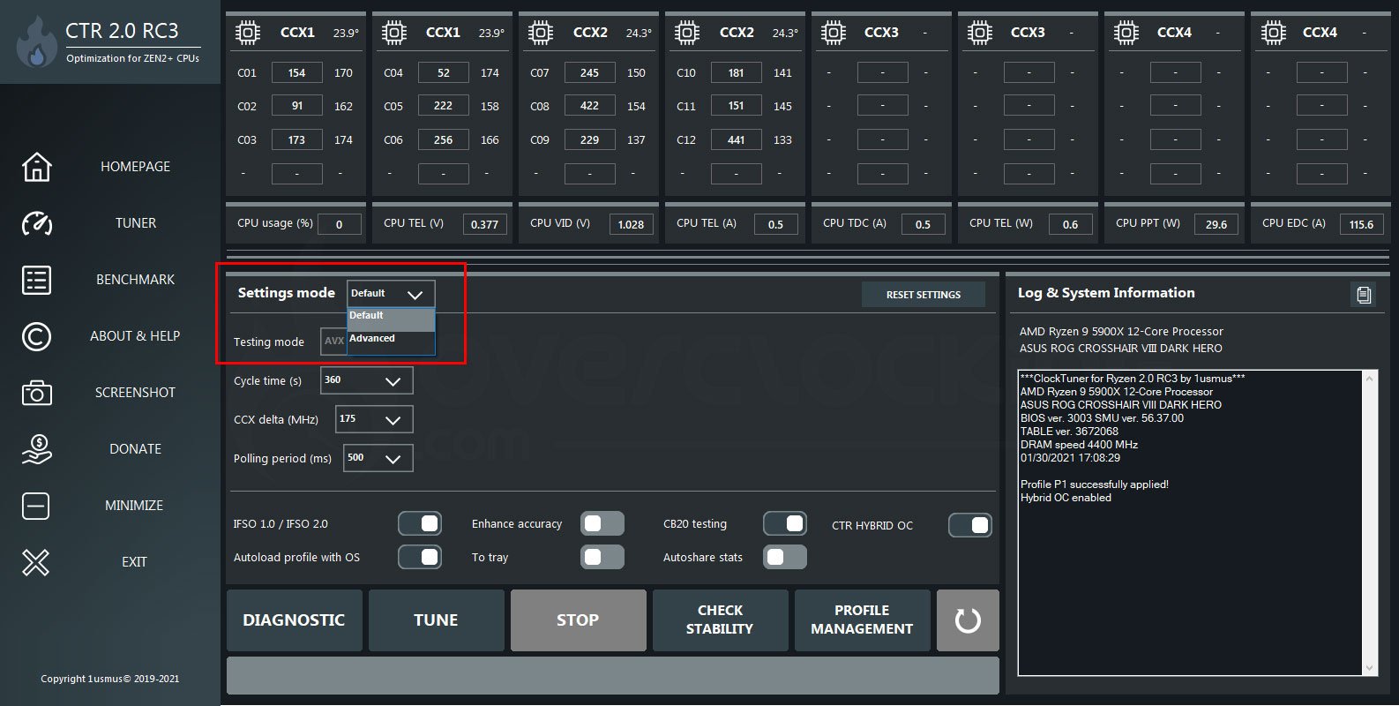Open the Tuner gauge icon
Viewport: 1399px width, 706px height.
tap(36, 223)
